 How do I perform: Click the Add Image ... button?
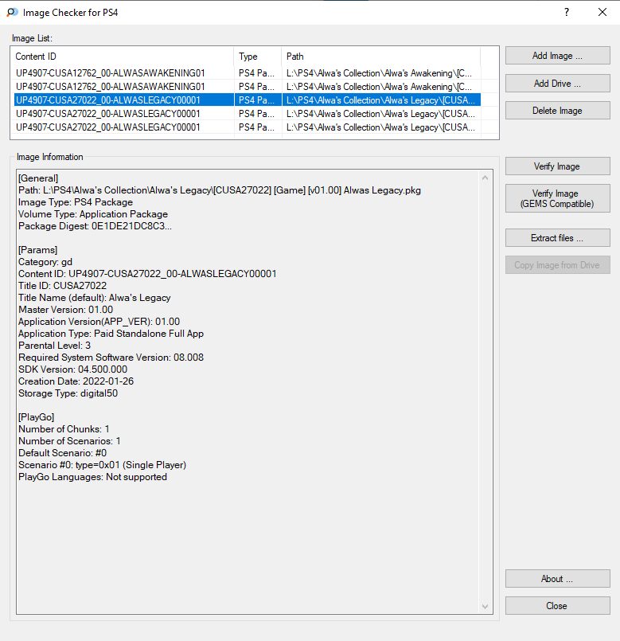tap(557, 56)
